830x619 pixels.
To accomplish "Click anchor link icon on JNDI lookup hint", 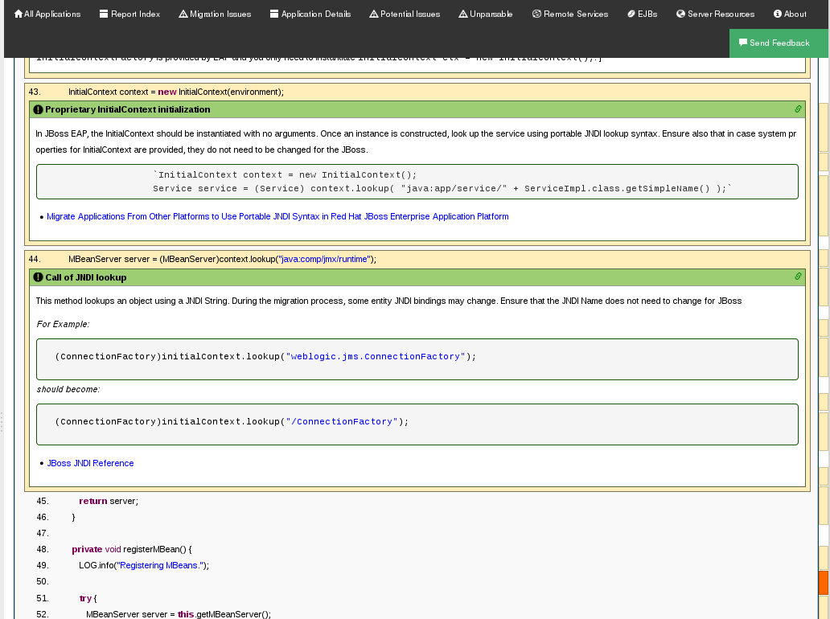I will pos(797,277).
